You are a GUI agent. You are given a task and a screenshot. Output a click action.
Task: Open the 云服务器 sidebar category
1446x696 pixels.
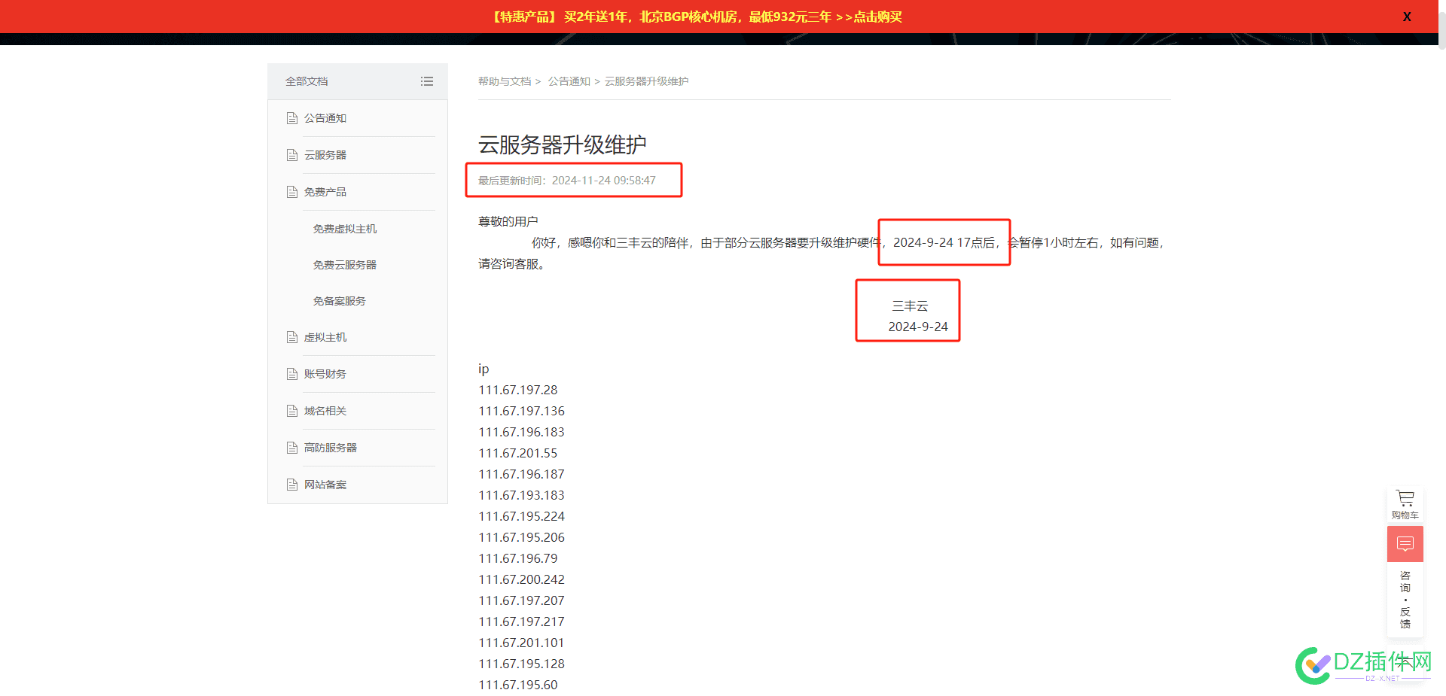[x=325, y=155]
